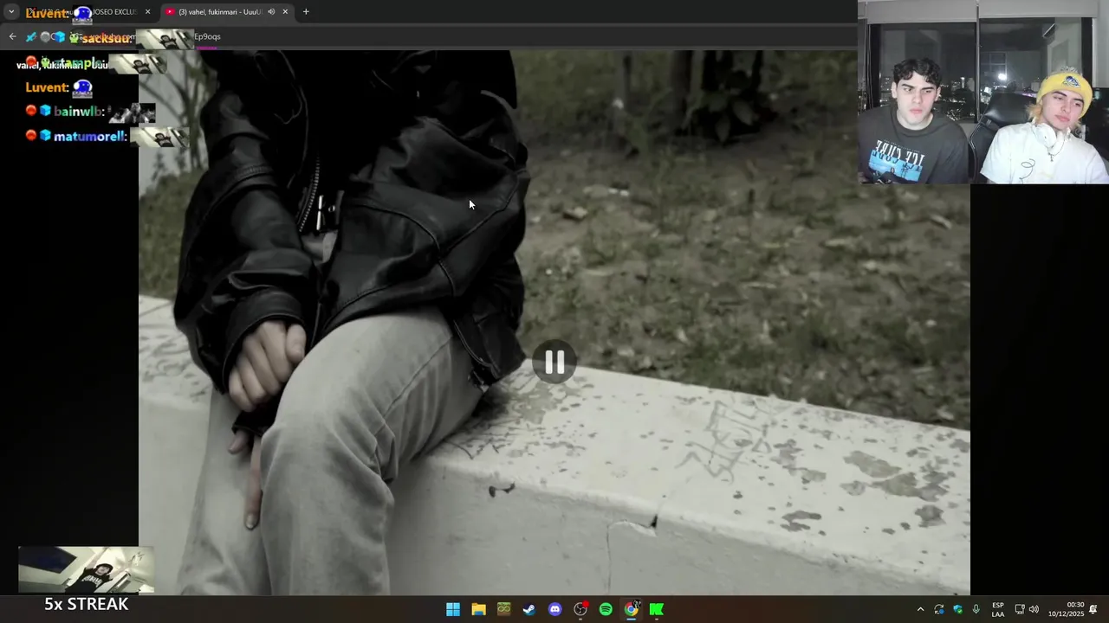Click the emote image next to 'matumorell:'
The image size is (1109, 623).
pos(159,137)
